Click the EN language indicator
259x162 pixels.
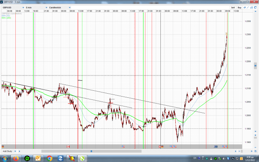(x=195, y=158)
